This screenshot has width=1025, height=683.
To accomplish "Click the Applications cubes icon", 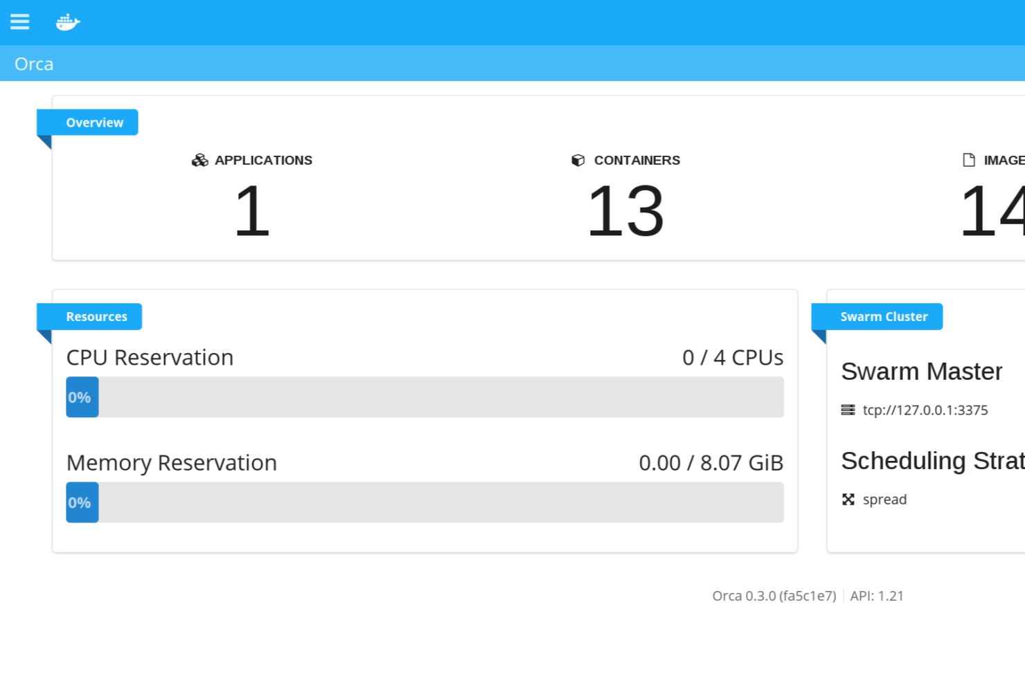I will pos(200,161).
